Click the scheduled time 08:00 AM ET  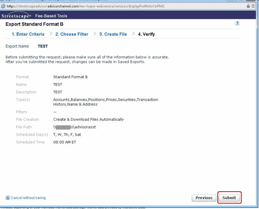[65, 142]
